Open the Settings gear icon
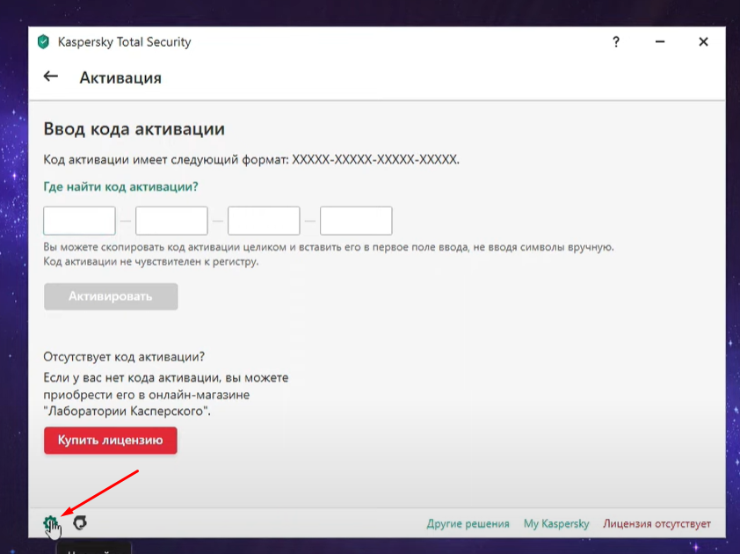Viewport: 740px width, 554px height. 50,523
